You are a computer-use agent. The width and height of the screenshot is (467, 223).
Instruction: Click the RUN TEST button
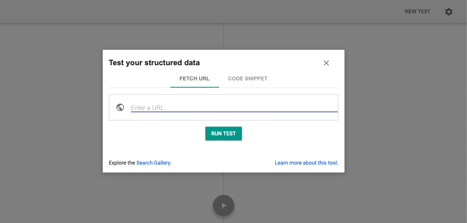(x=224, y=133)
